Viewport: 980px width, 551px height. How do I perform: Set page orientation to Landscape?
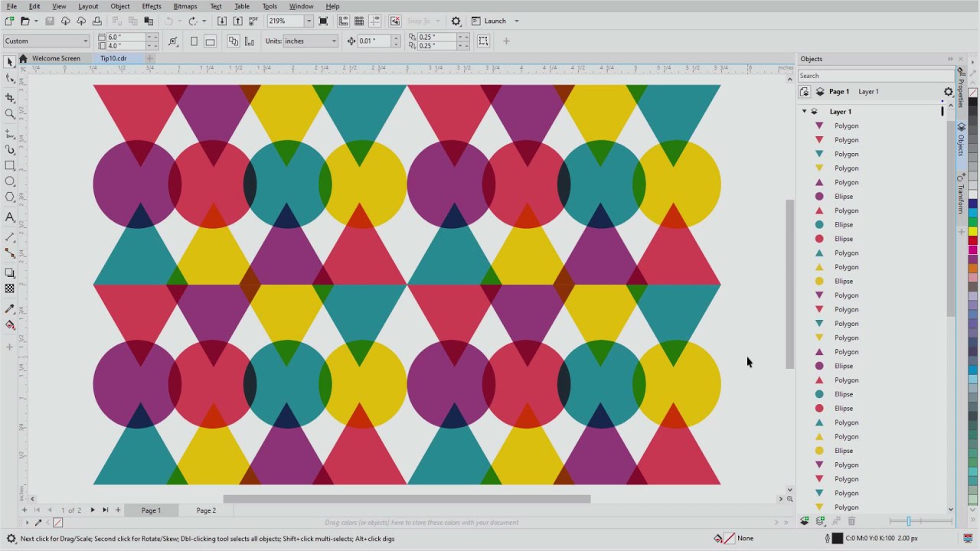click(210, 41)
